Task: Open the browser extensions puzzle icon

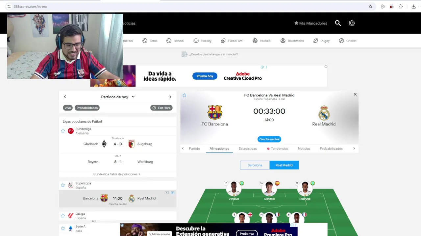Action: pos(400,7)
